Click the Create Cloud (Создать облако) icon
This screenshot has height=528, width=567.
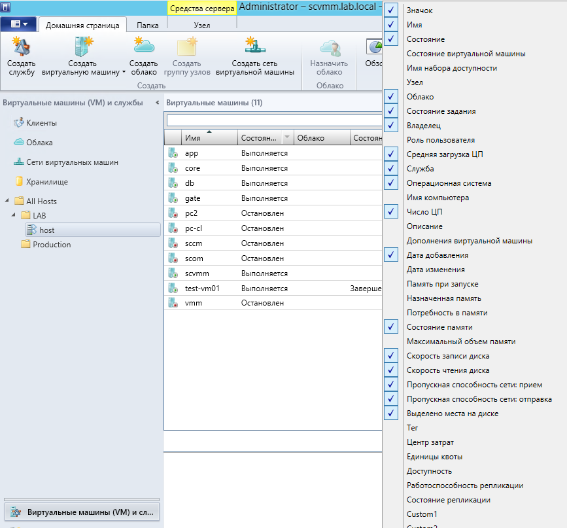[x=143, y=46]
